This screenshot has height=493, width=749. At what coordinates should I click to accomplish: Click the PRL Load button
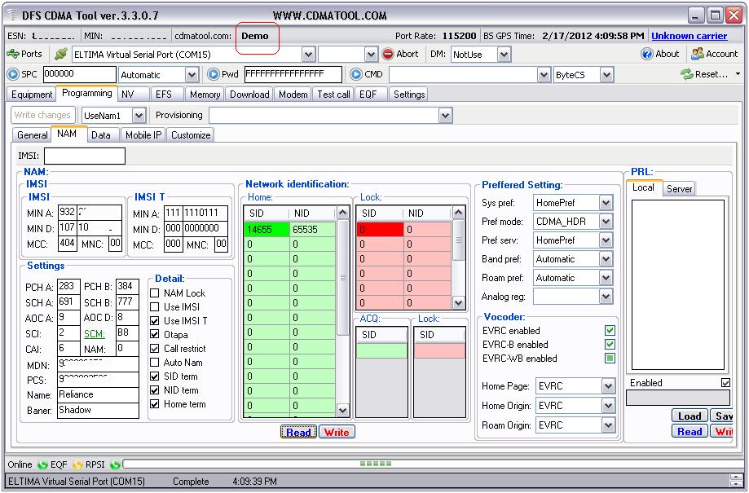pyautogui.click(x=690, y=416)
